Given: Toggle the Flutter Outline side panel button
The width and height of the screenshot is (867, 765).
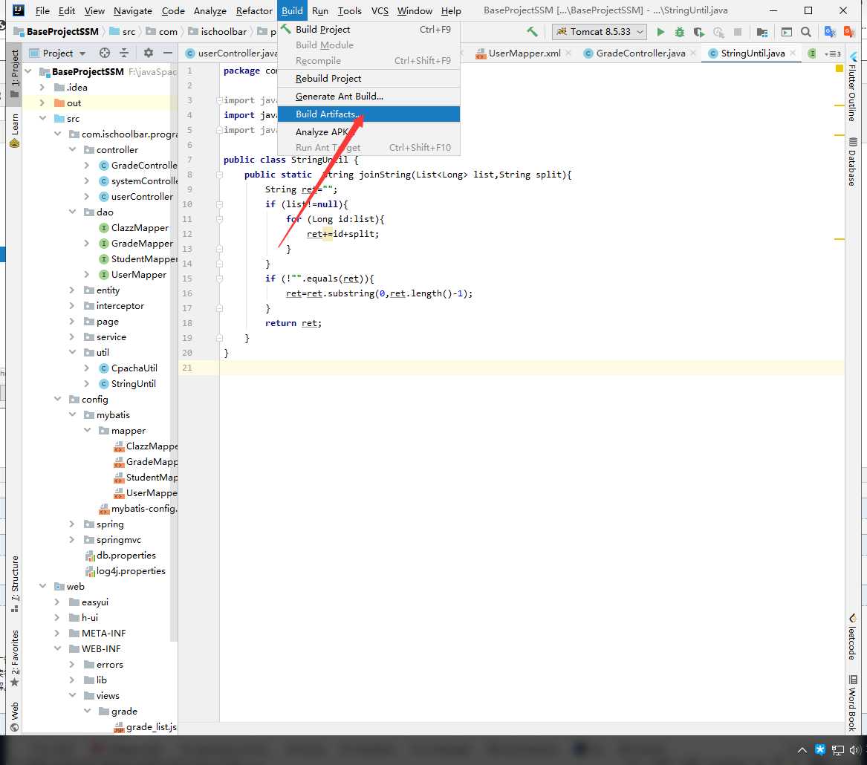Looking at the screenshot, I should [852, 87].
